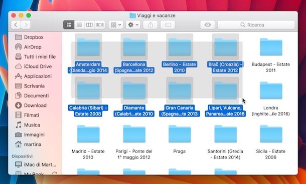The image size is (306, 184).
Task: Click the Quick Look eye button
Action: click(x=208, y=24)
